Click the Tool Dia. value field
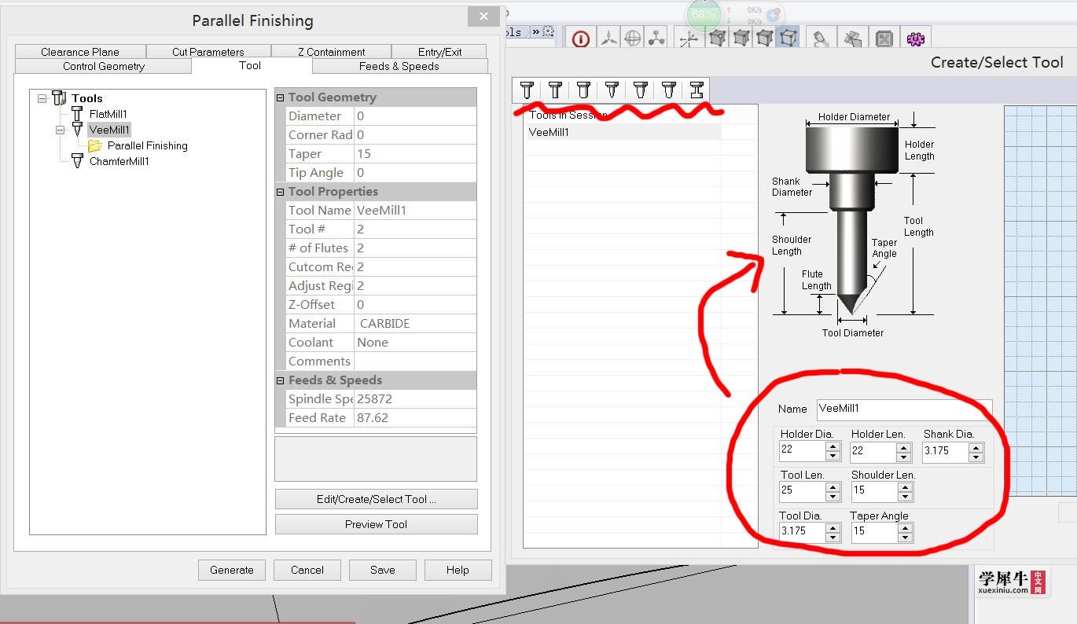Image resolution: width=1077 pixels, height=624 pixels. click(803, 532)
